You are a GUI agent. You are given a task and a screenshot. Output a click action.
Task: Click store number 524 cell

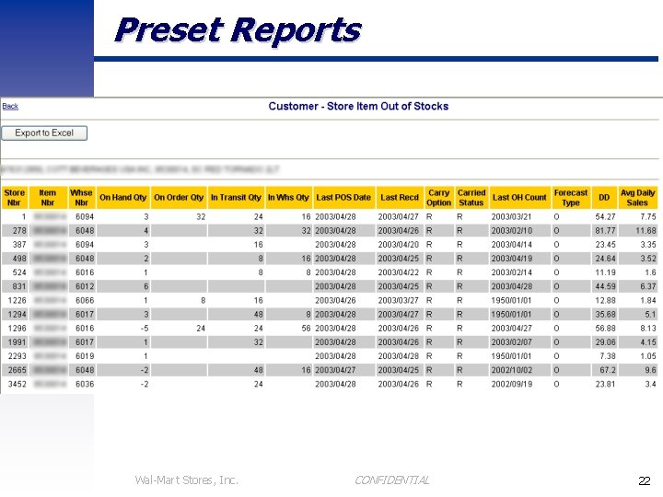[x=15, y=272]
